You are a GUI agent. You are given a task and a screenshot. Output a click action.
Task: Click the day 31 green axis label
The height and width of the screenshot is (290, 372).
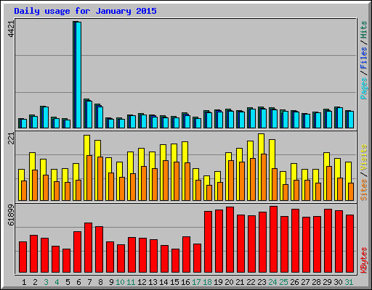point(349,282)
